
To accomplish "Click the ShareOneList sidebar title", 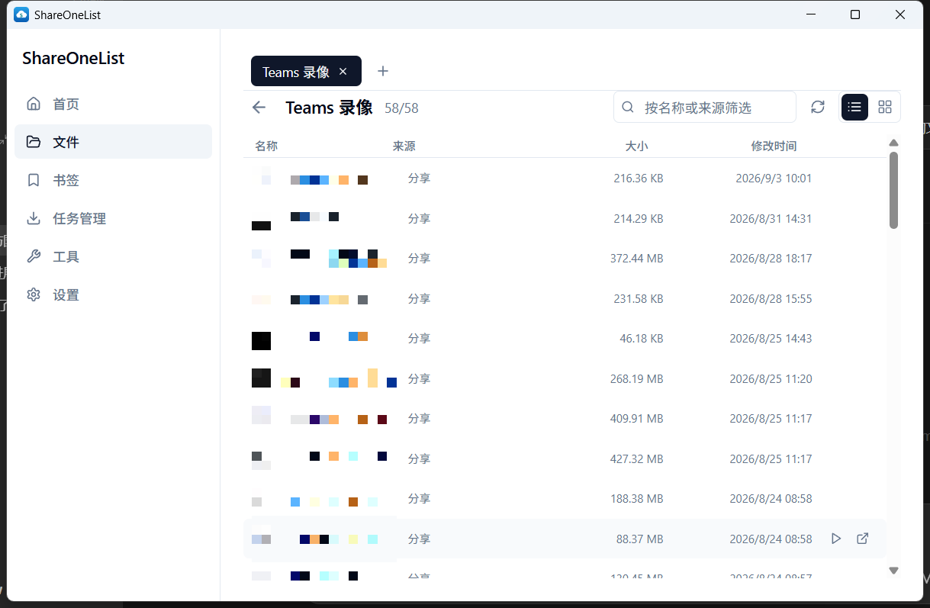I will [73, 59].
